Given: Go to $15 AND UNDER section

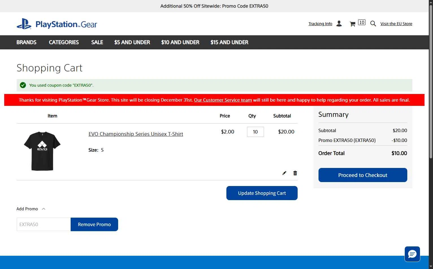Looking at the screenshot, I should 229,42.
